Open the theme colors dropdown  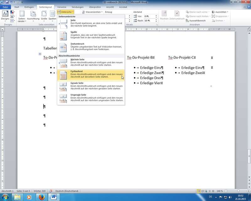(13, 12)
